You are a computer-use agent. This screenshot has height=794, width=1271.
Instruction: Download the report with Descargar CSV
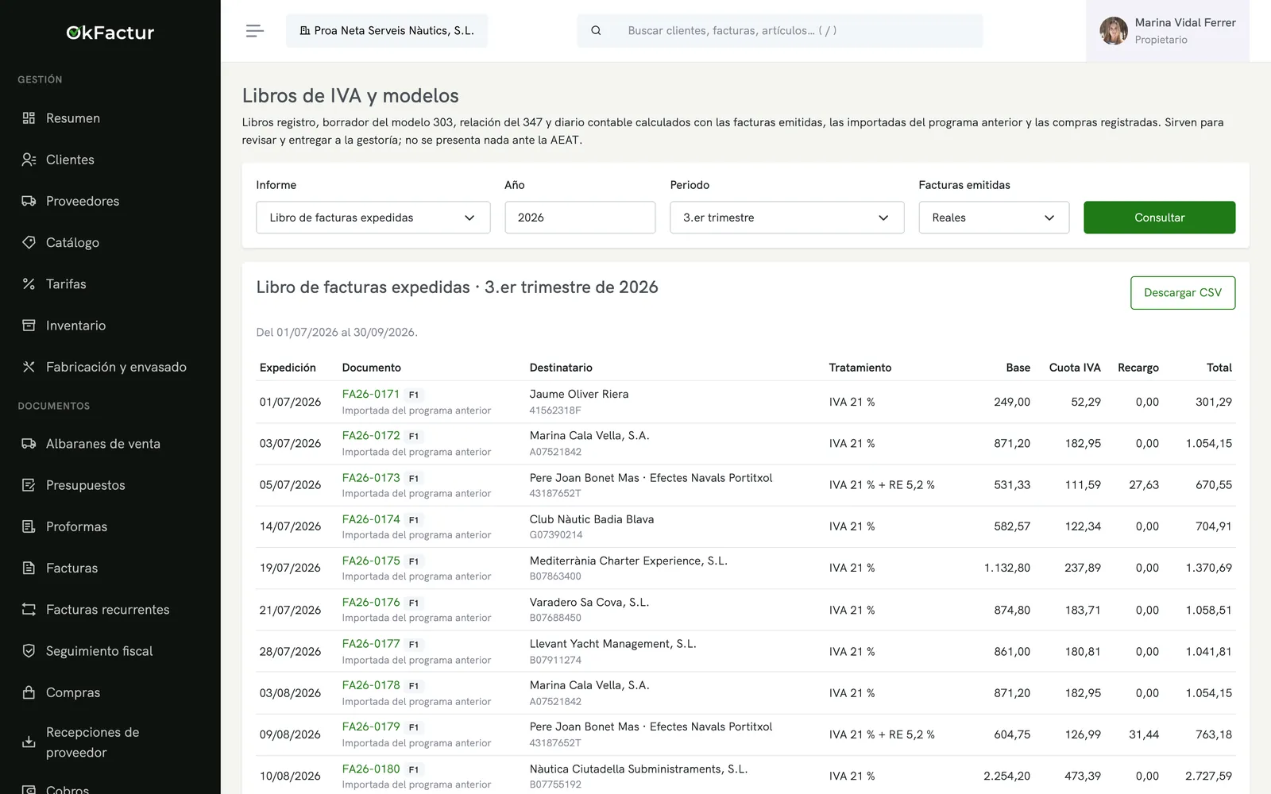1182,293
